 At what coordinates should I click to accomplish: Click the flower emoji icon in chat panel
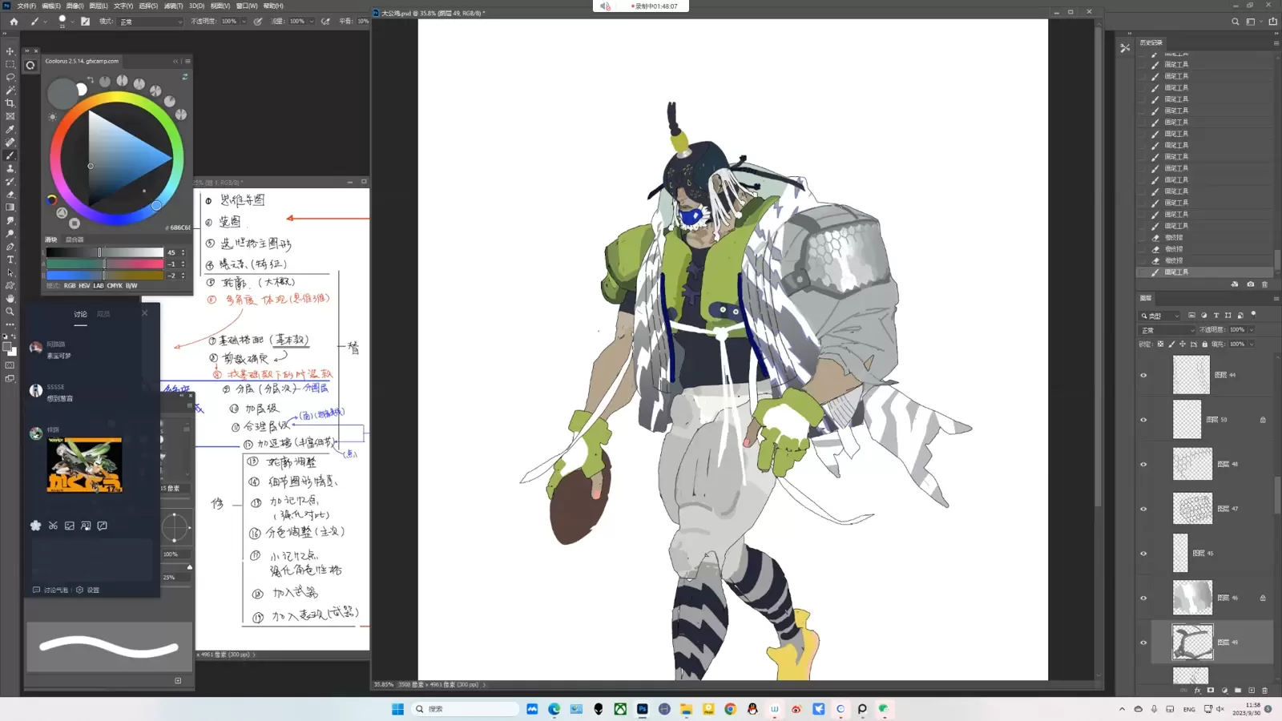click(35, 526)
